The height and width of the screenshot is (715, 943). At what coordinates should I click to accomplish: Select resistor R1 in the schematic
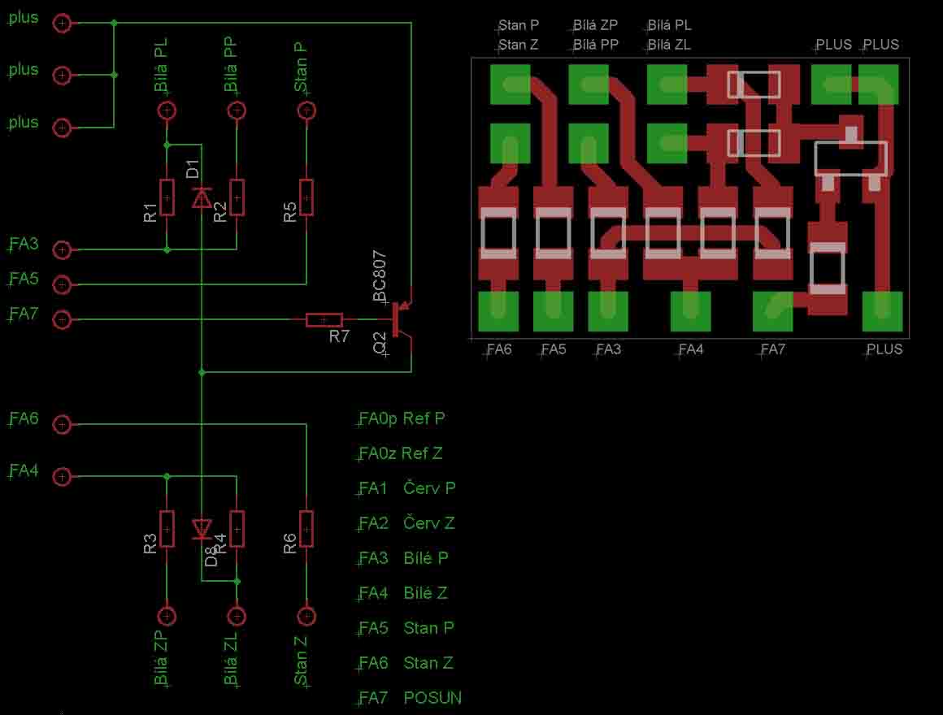(x=167, y=197)
